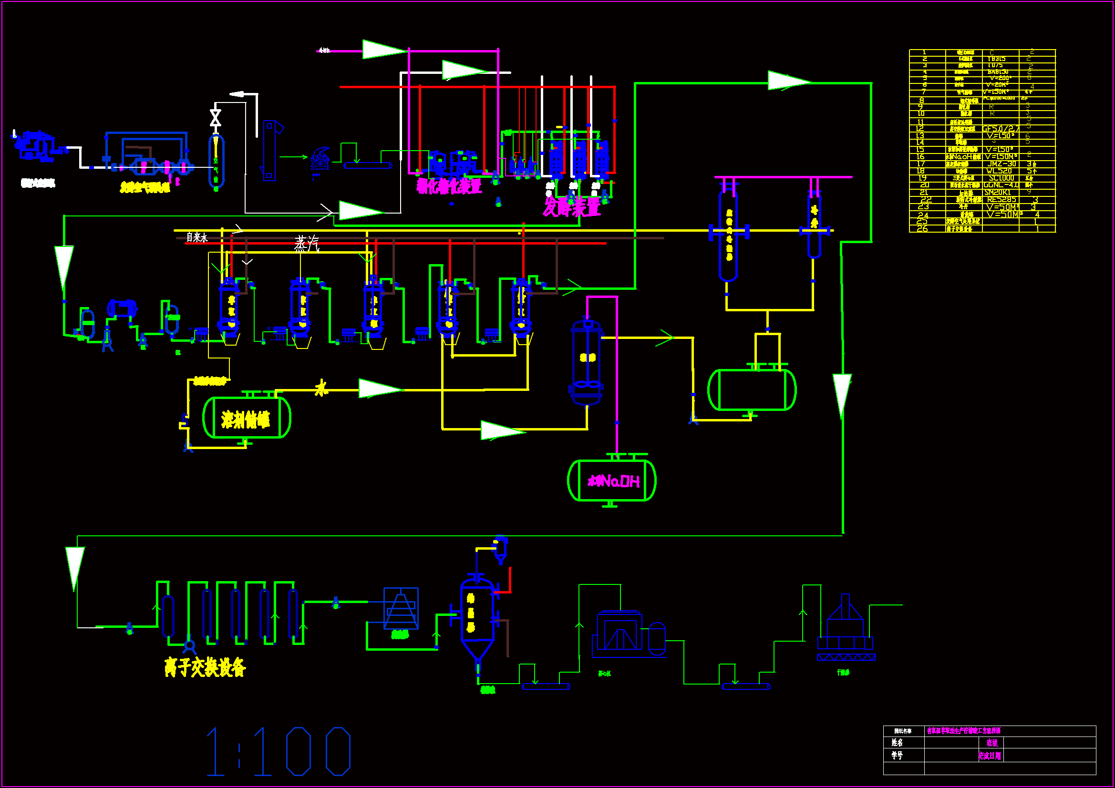Click the green label below the centrifuge
This screenshot has height=788, width=1115.
605,674
